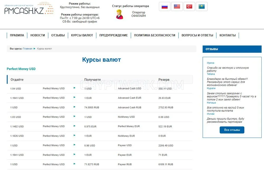Click the Все отзывы button
Screen dimensions: 264x170
[x=232, y=130]
